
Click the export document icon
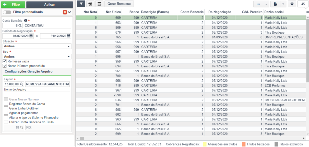click(x=275, y=4)
